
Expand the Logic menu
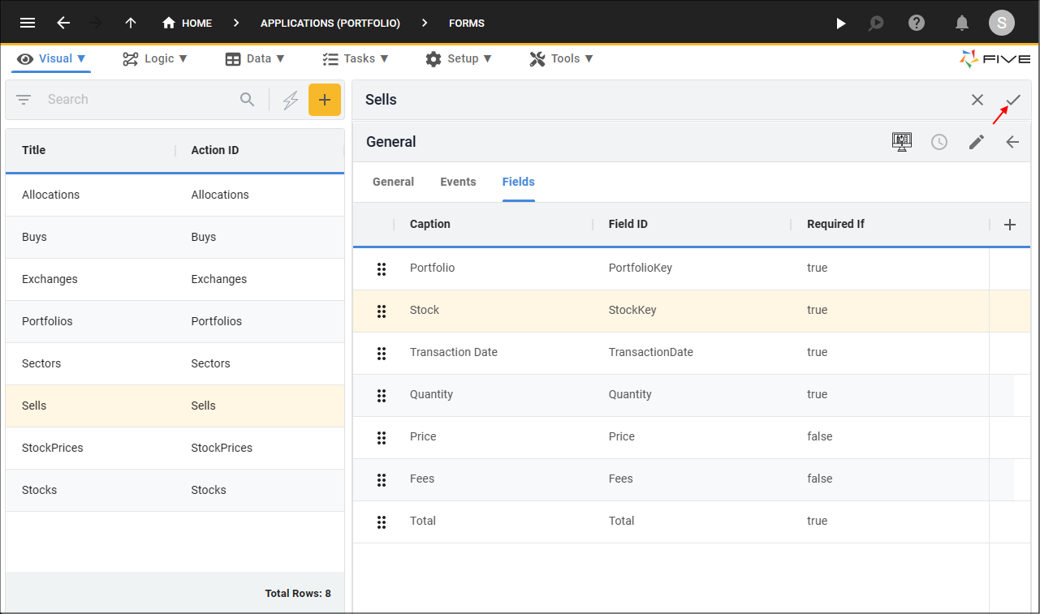coord(155,58)
